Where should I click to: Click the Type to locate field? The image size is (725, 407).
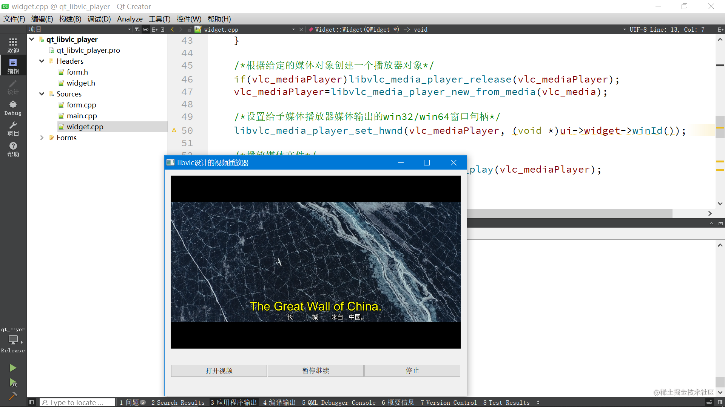[77, 402]
